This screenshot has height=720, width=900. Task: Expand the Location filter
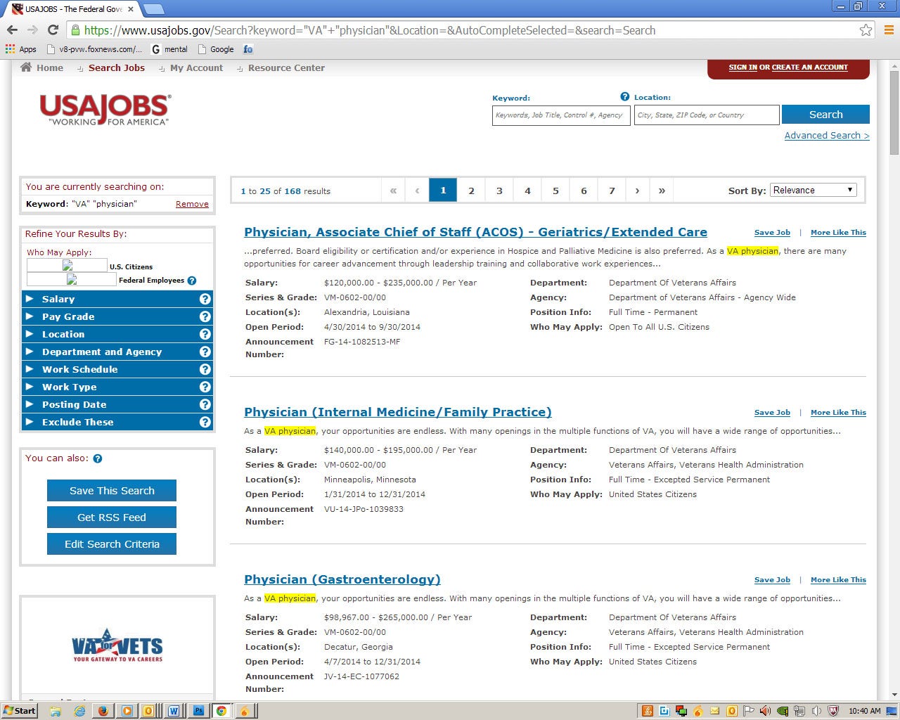117,334
